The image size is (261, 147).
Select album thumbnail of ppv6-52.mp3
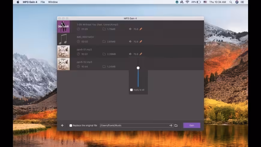pyautogui.click(x=63, y=64)
